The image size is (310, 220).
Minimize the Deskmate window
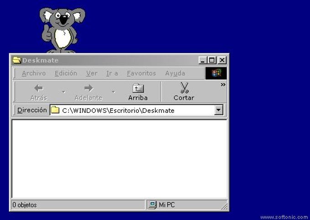click(x=202, y=60)
